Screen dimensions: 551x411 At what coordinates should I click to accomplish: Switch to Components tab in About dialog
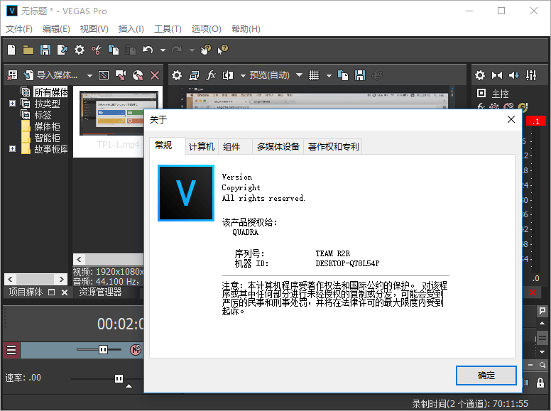[x=235, y=146]
